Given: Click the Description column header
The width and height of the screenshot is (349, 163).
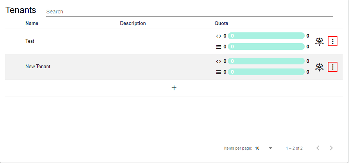Looking at the screenshot, I should [x=133, y=23].
